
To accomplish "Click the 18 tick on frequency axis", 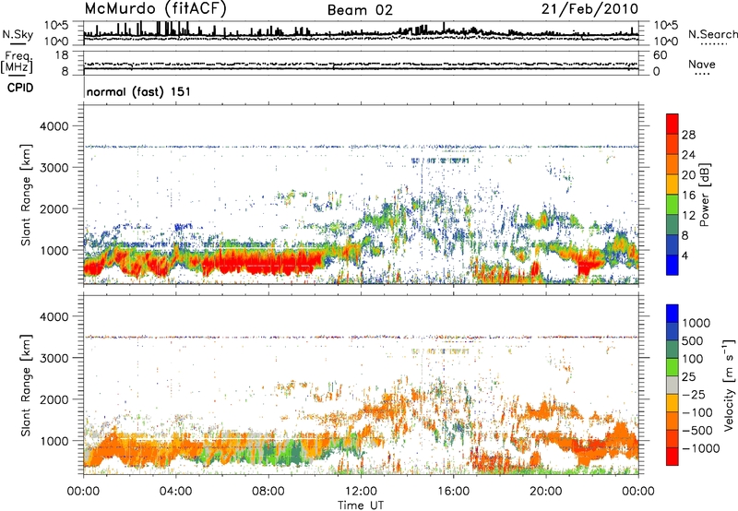I will coord(62,55).
